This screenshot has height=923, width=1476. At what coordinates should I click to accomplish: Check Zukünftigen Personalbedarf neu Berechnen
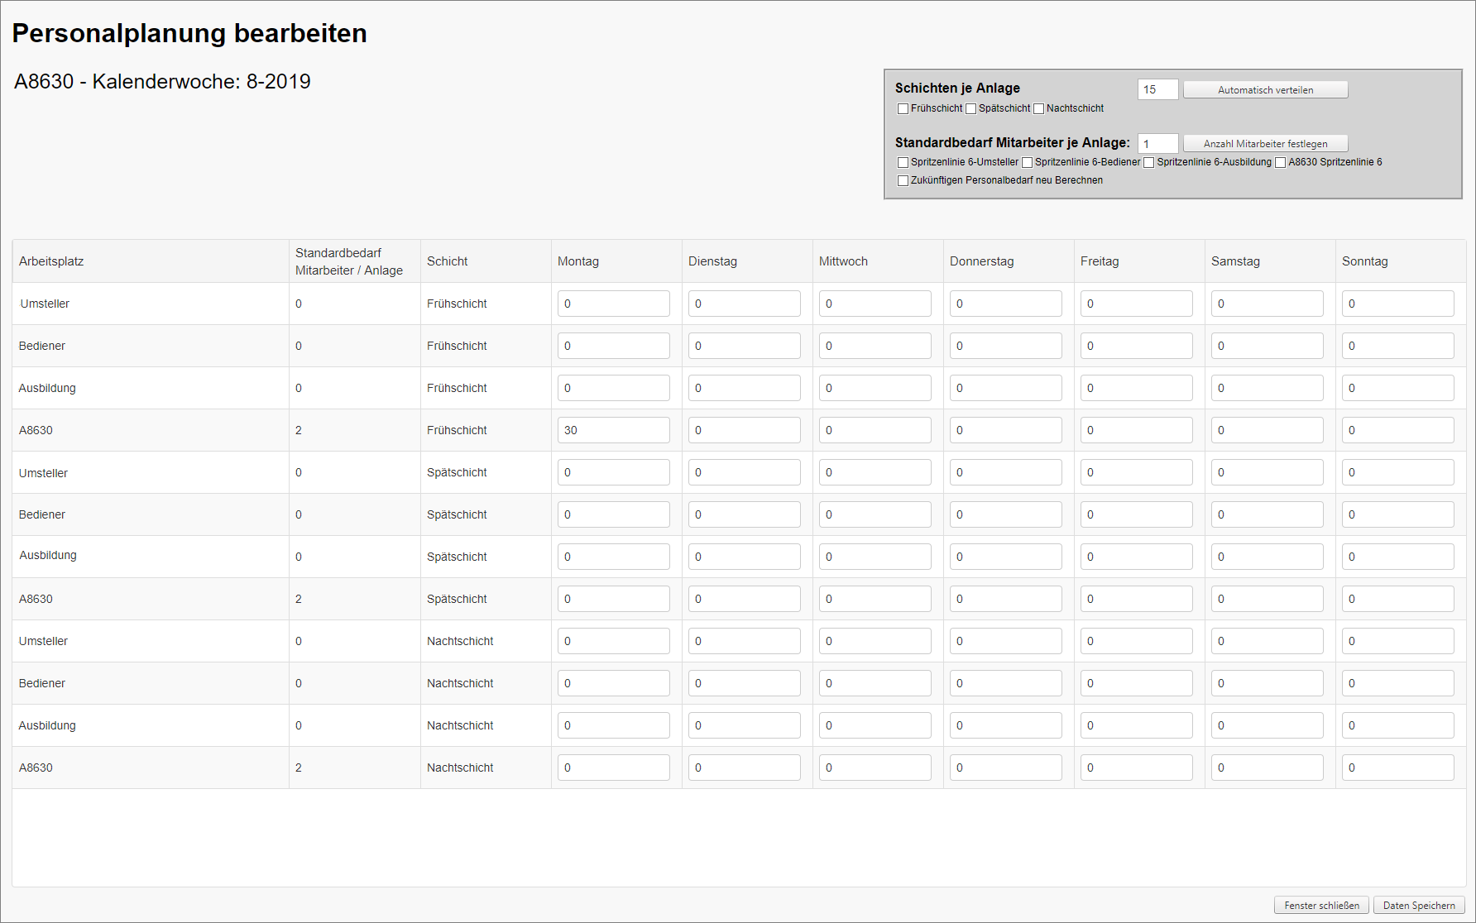coord(903,180)
